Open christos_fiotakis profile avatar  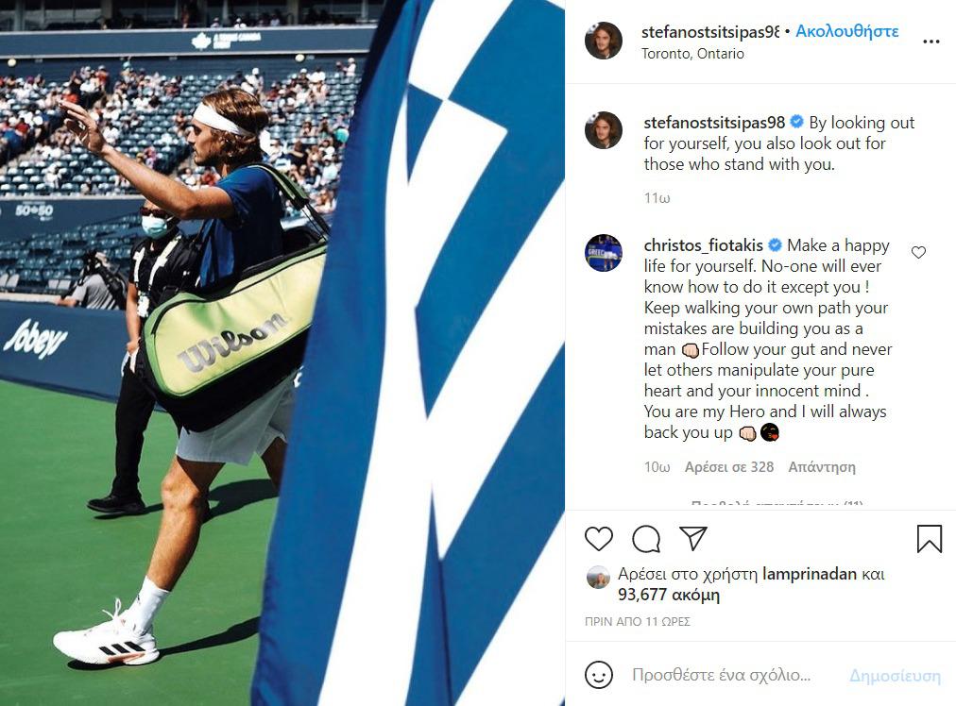click(603, 252)
